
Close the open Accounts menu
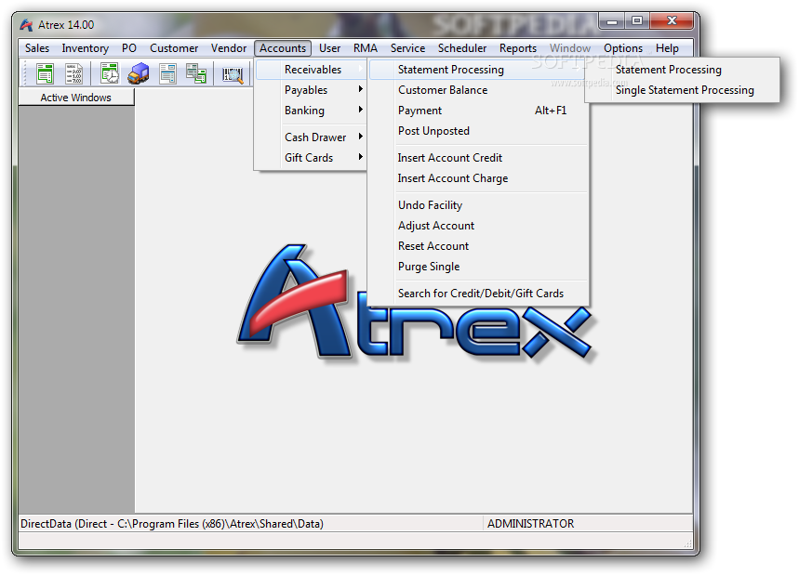coord(283,48)
